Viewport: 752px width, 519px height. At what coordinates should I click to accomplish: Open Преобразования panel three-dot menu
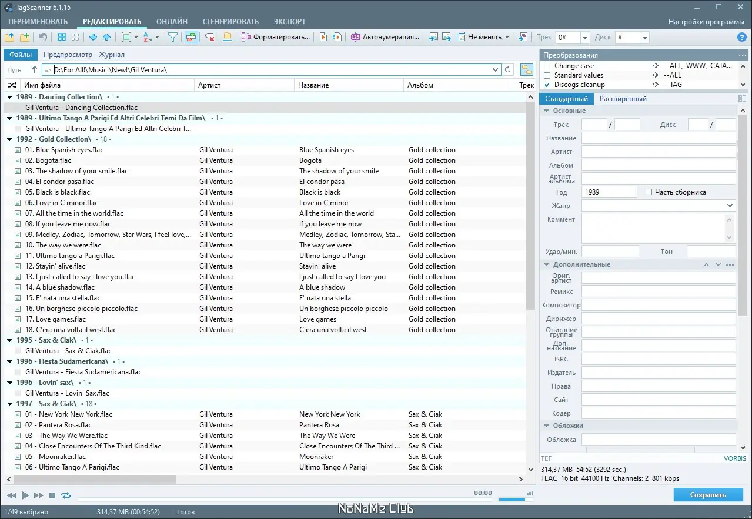click(x=741, y=55)
